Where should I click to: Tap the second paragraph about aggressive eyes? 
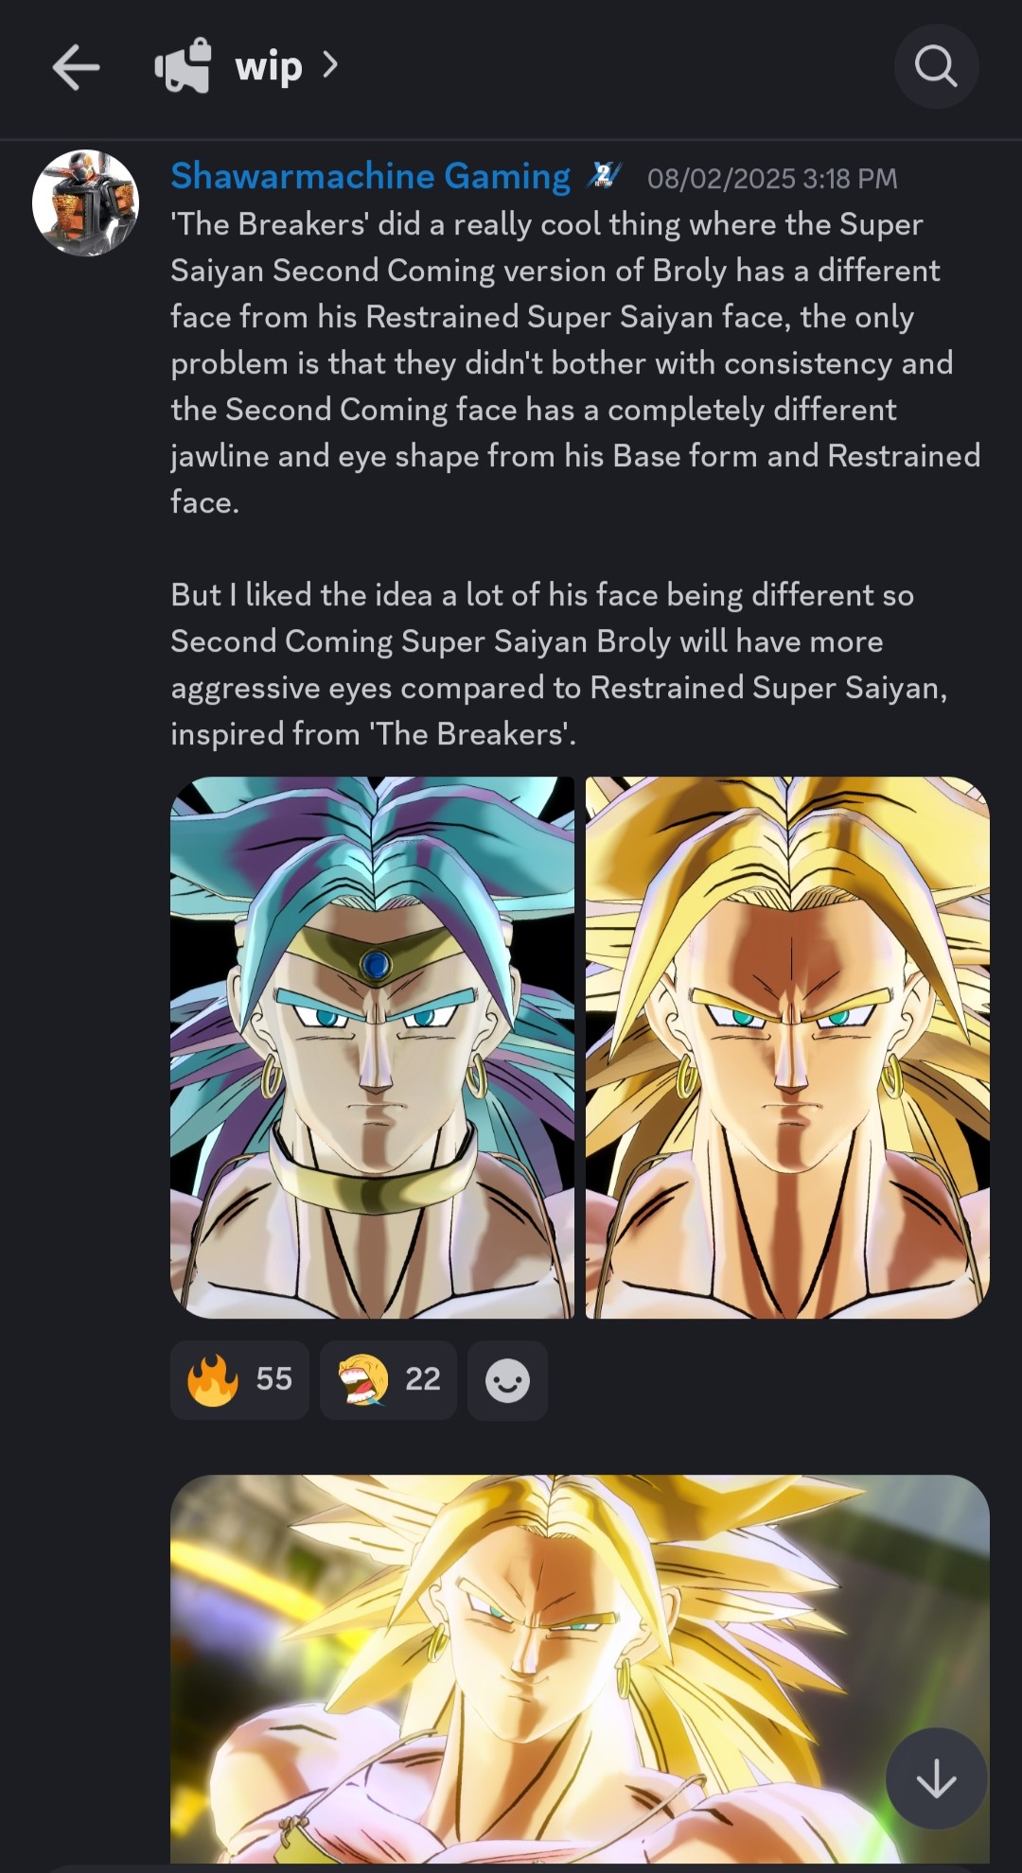coord(559,664)
